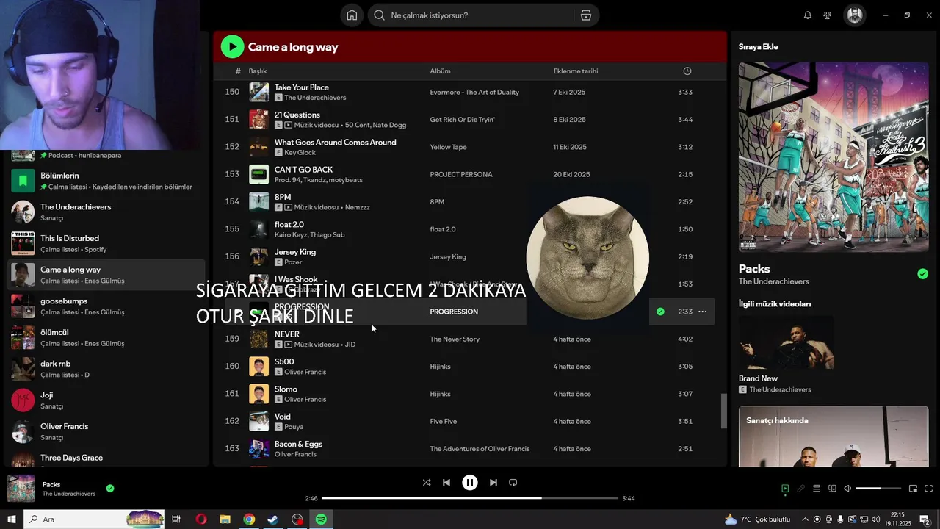This screenshot has width=940, height=529.
Task: Open the Browse icon in search bar
Action: coord(585,15)
